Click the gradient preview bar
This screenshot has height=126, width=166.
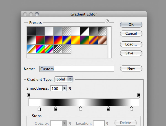(x=84, y=102)
